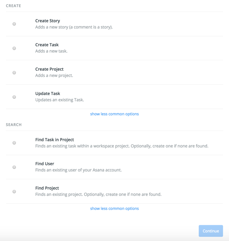This screenshot has height=241, width=229.
Task: Click the "Create Project" title label
Action: coord(49,69)
